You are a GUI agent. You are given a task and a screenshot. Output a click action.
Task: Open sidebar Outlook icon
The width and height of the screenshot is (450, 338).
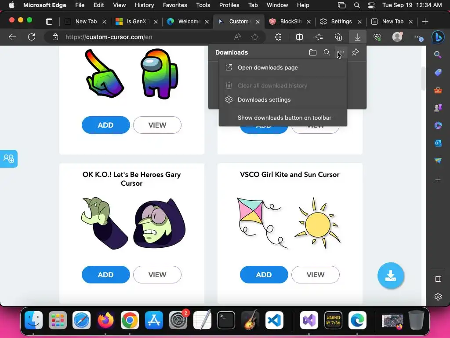(x=438, y=143)
